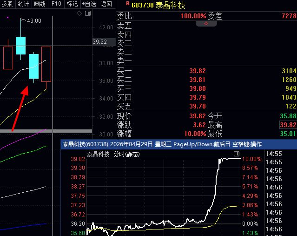
Task: Open the 标记 mark menu
Action: click(72, 4)
